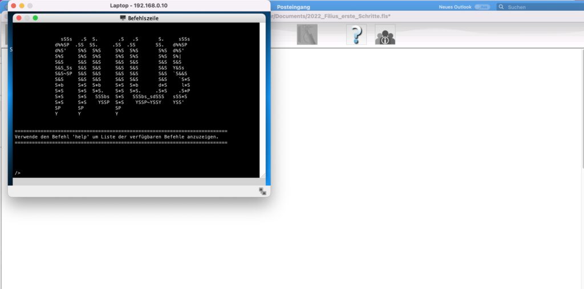Screen dimensions: 584x289
Task: Click the Suchen search field in Outlook
Action: click(540, 7)
